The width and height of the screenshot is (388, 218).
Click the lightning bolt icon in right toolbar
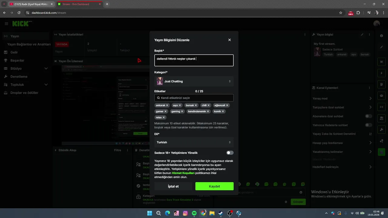[x=381, y=73]
